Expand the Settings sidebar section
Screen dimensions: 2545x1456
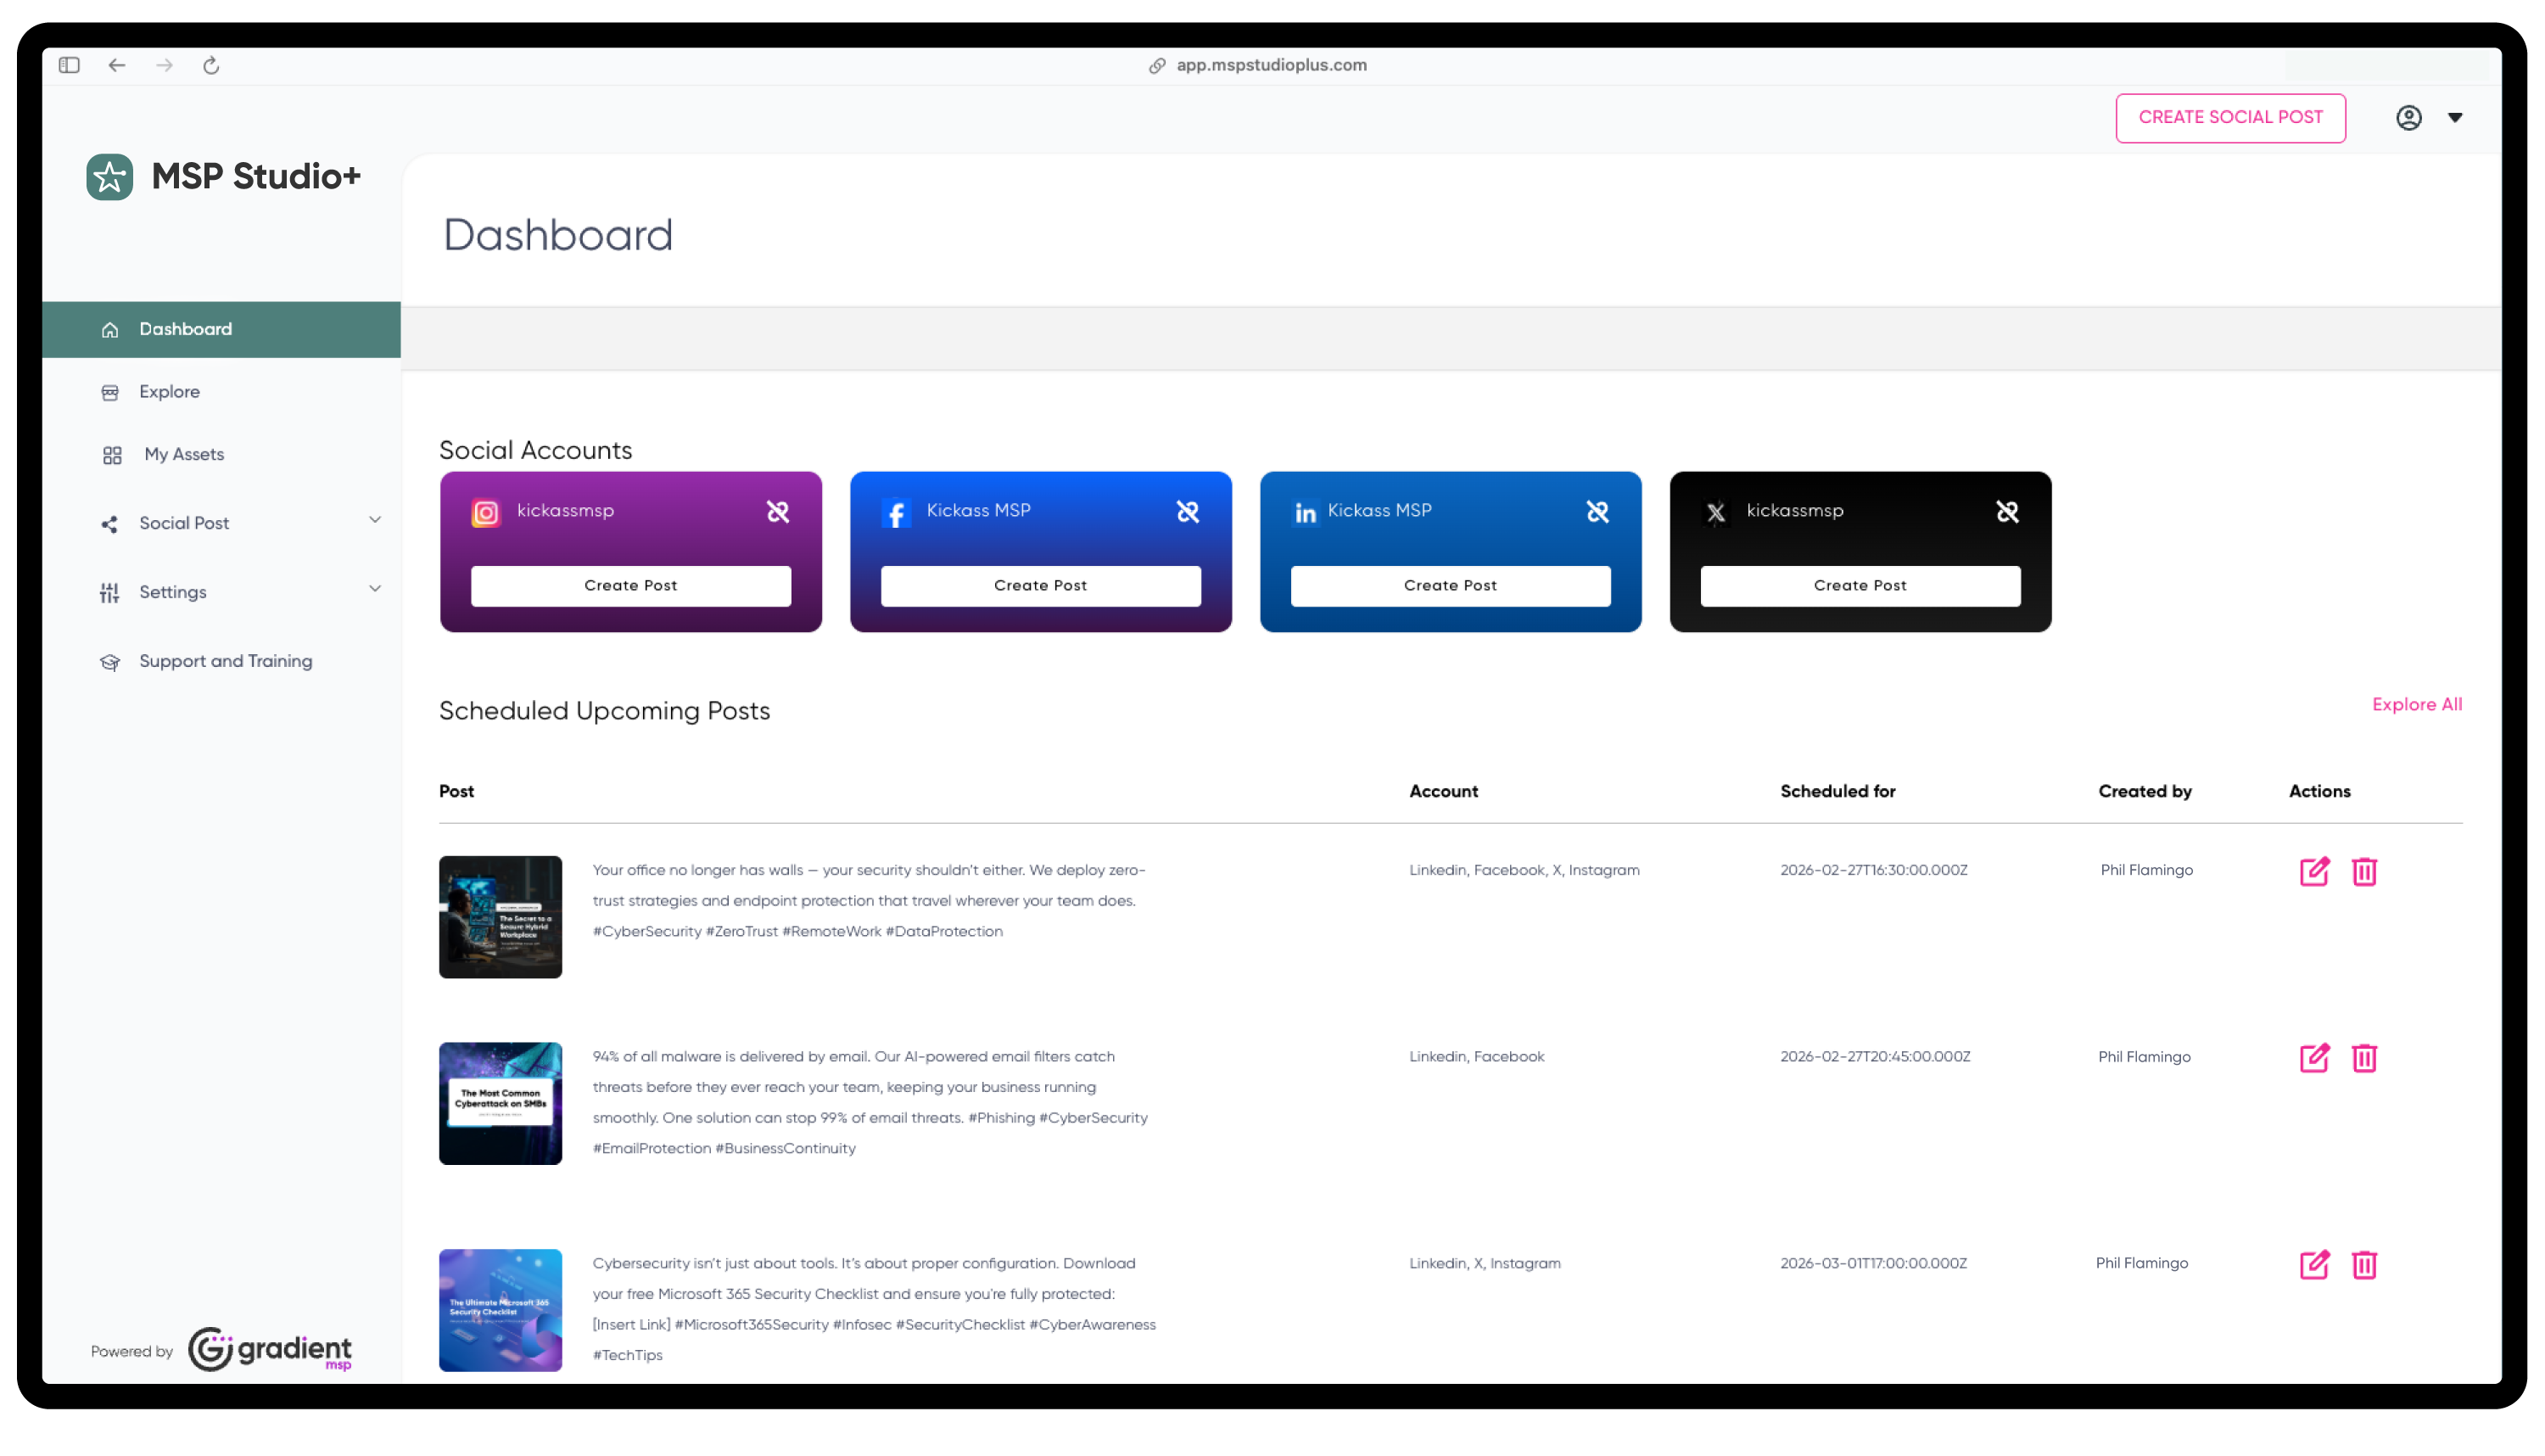(x=375, y=589)
